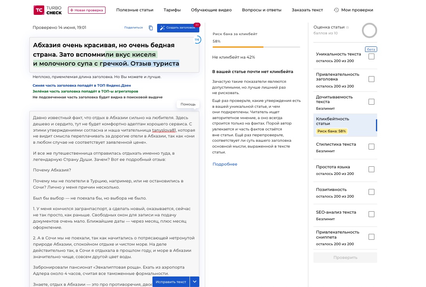Image resolution: width=426 pixels, height=287 pixels.
Task: Click the underlined word tanyslova81
Action: 164,130
